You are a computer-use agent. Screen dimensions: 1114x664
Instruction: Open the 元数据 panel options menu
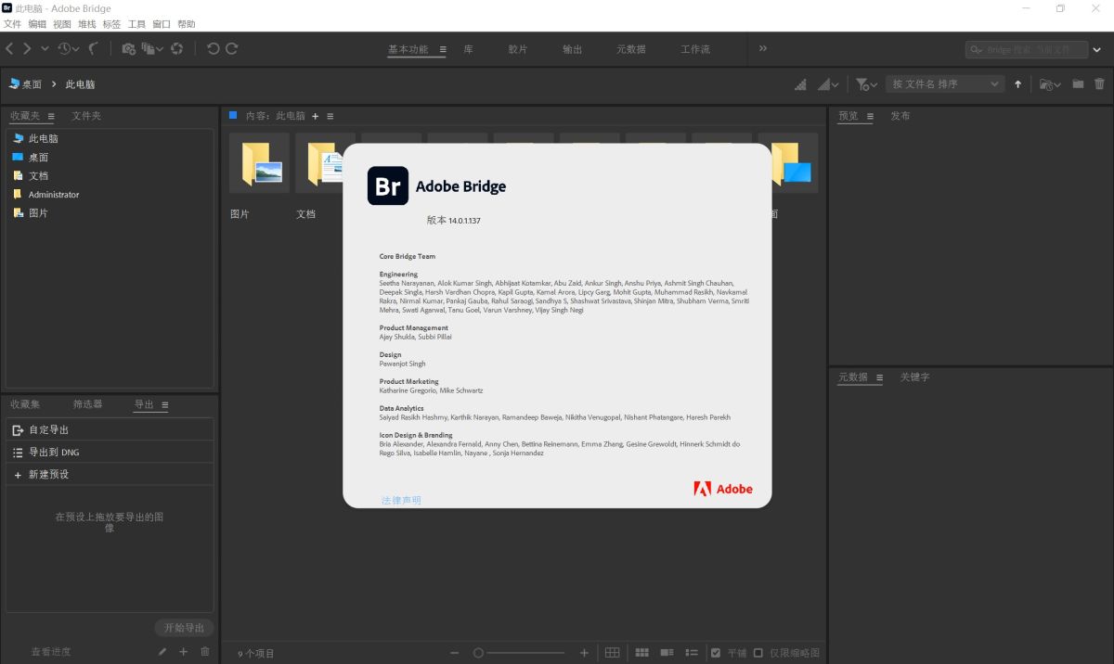(878, 377)
